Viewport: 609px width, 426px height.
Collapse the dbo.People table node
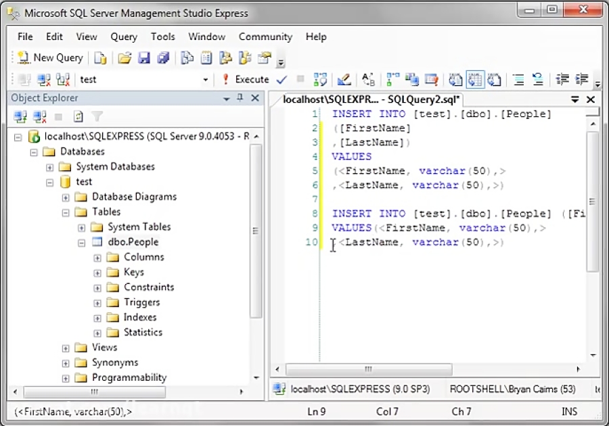coord(81,241)
